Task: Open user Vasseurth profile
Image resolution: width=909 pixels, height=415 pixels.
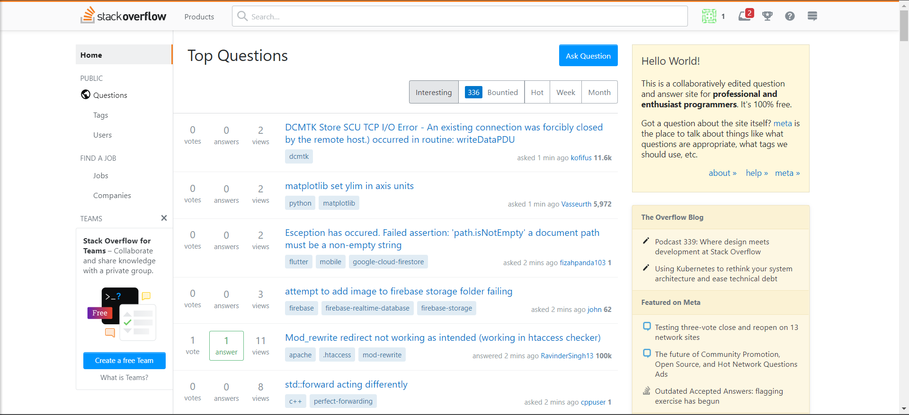Action: [x=576, y=204]
